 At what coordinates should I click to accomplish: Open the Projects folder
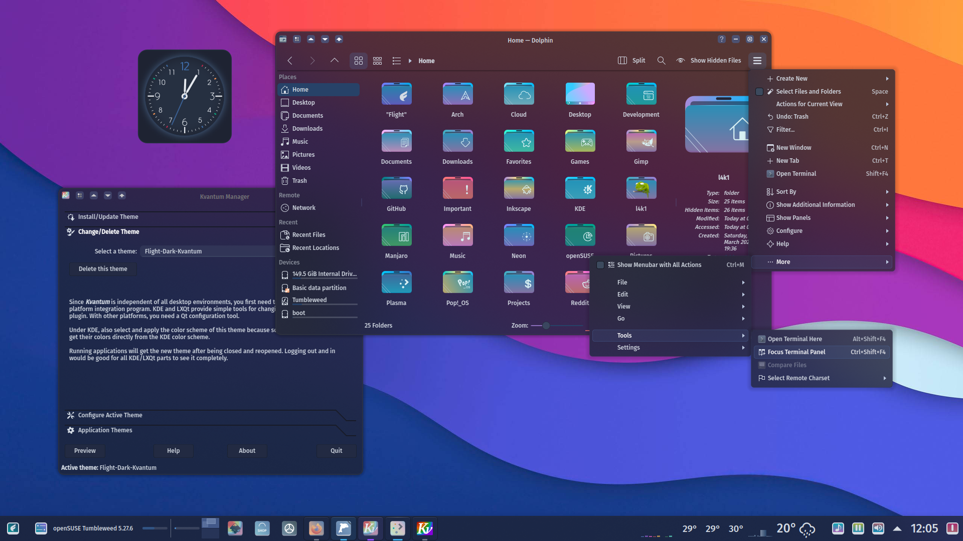click(519, 289)
